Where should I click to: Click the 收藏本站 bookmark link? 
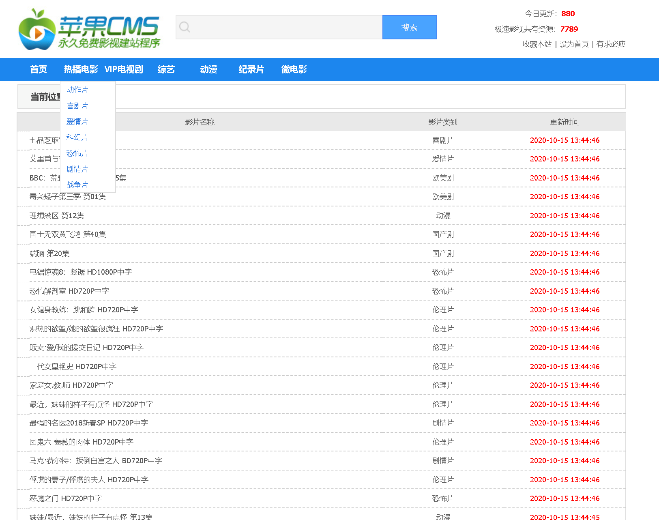(536, 44)
